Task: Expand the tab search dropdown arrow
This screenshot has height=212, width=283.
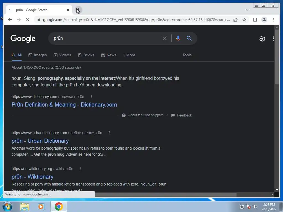Action: tap(247, 10)
